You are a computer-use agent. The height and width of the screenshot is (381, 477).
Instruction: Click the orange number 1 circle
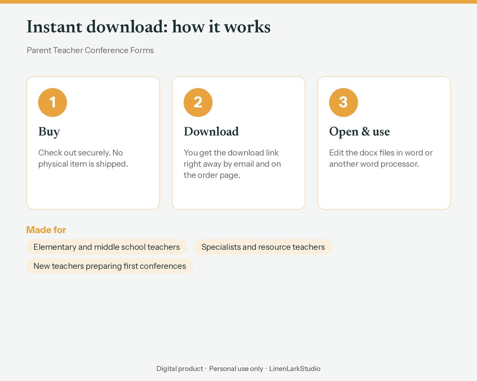click(53, 102)
